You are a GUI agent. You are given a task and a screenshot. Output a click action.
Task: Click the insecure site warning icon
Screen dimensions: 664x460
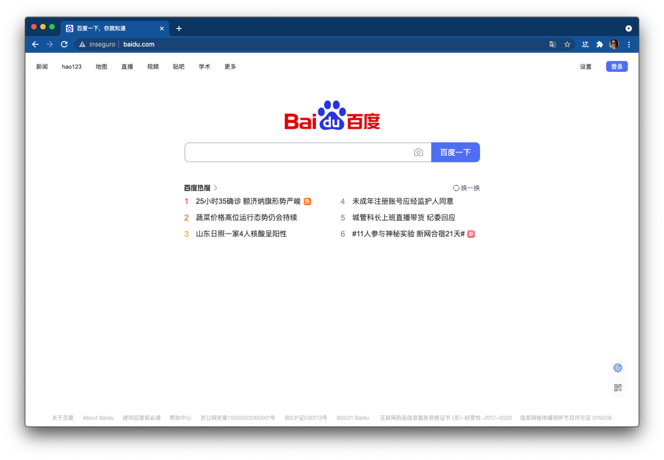coord(82,45)
